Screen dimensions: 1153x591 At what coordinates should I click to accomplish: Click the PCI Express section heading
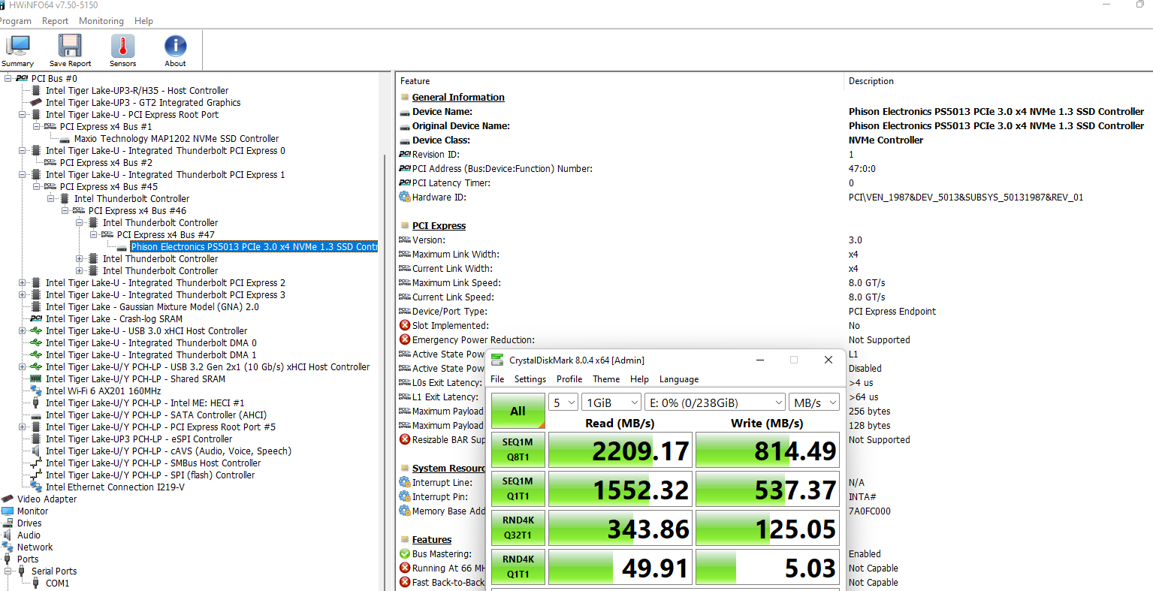(x=439, y=225)
